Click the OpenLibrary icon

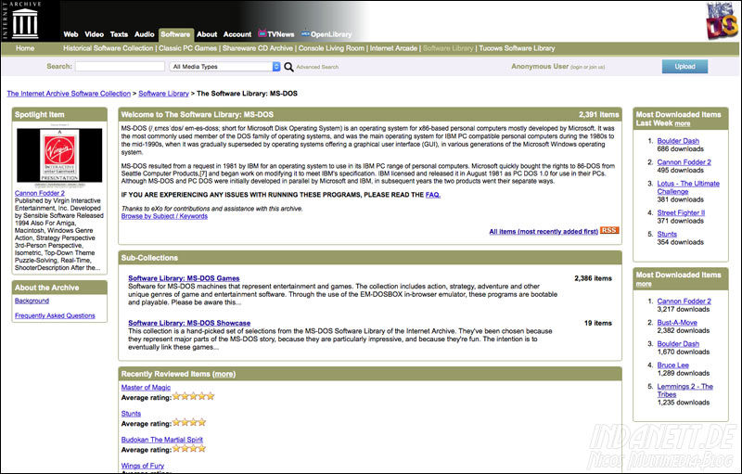pos(305,33)
